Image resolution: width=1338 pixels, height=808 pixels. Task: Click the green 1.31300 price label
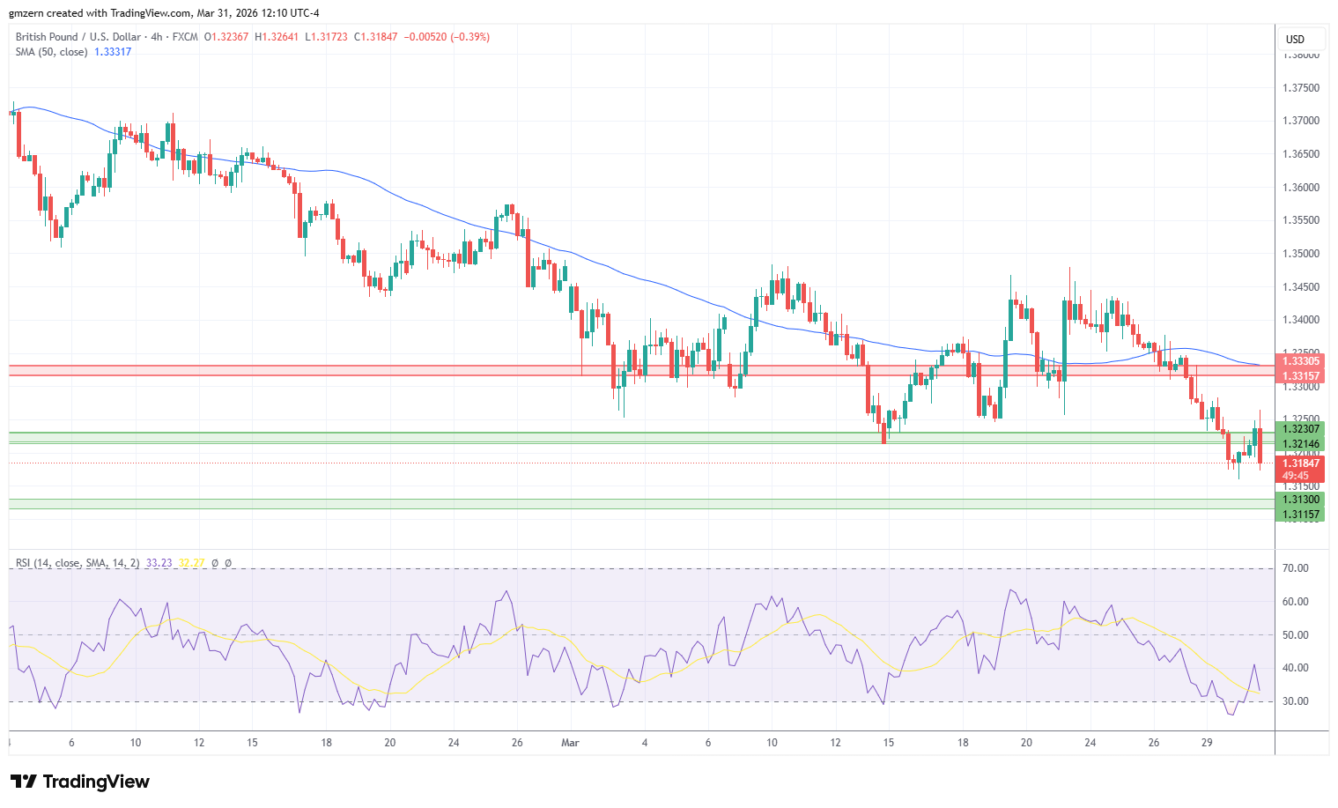tap(1299, 500)
